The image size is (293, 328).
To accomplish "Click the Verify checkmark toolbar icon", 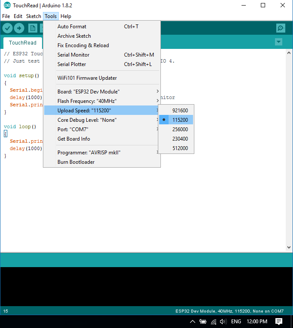I will tap(7, 28).
